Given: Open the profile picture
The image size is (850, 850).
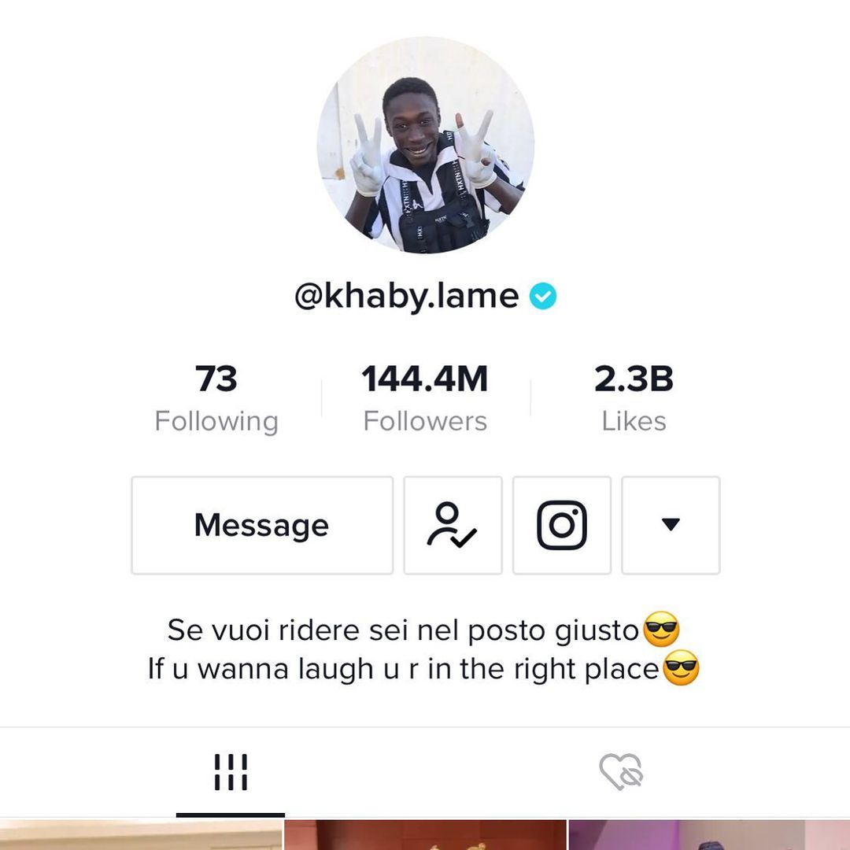Looking at the screenshot, I should click(x=426, y=145).
